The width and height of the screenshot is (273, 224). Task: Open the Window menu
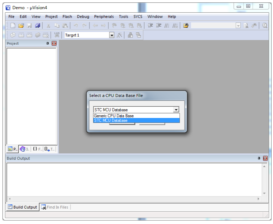click(x=155, y=17)
